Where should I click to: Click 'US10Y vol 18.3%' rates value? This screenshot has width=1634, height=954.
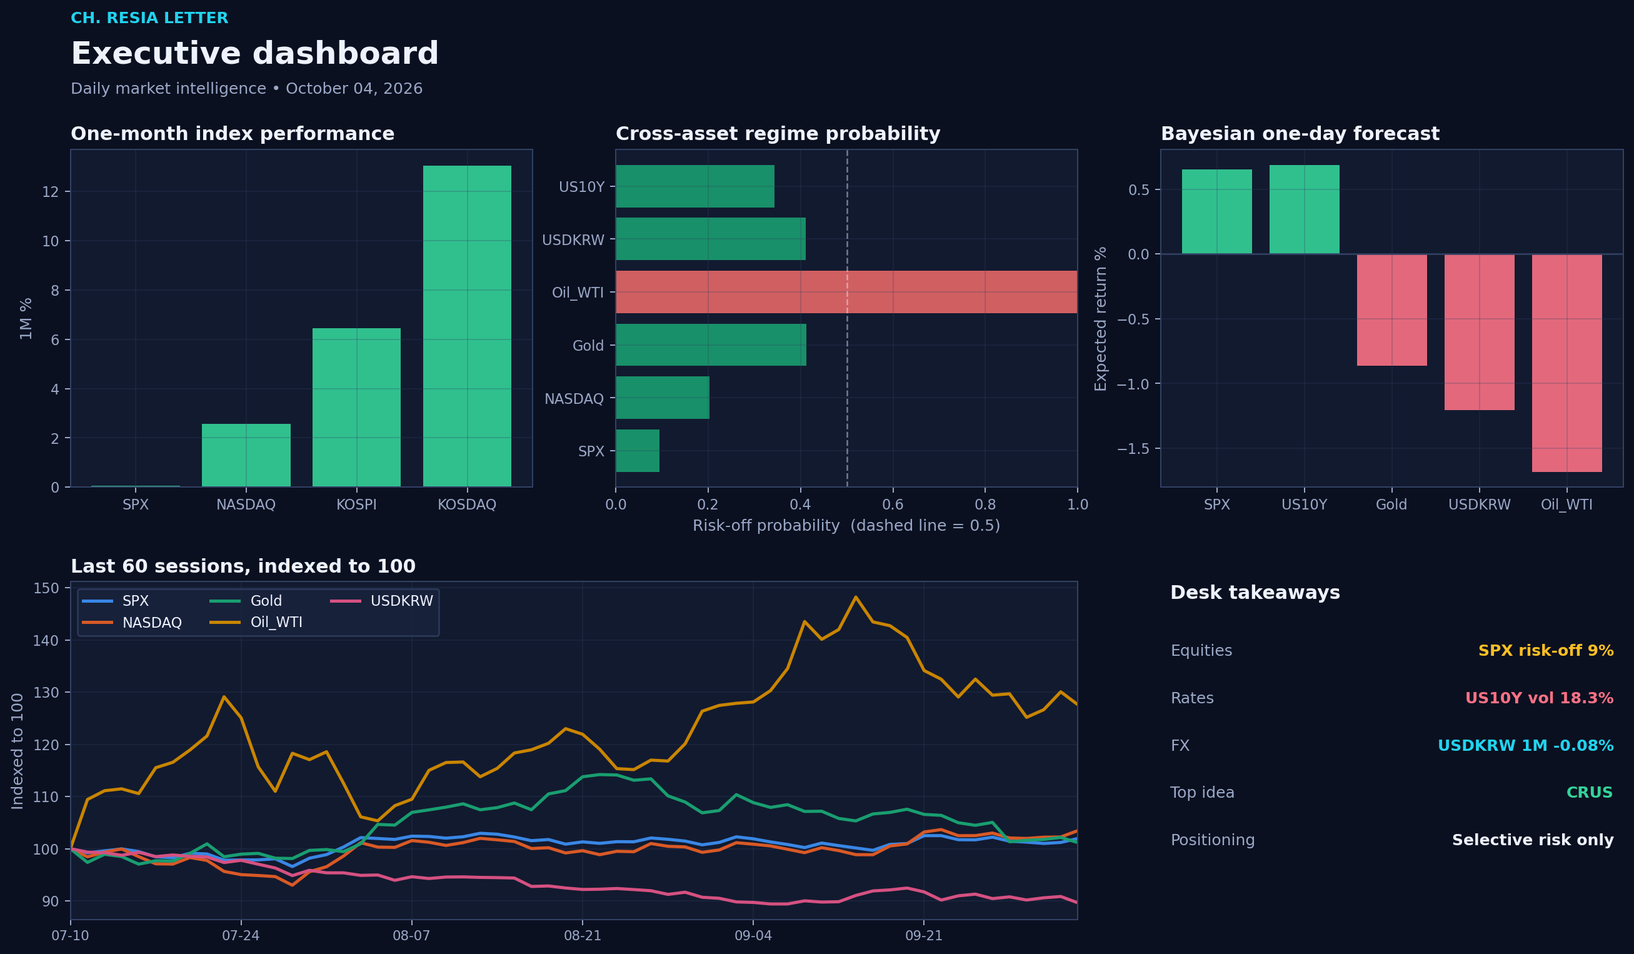1540,698
